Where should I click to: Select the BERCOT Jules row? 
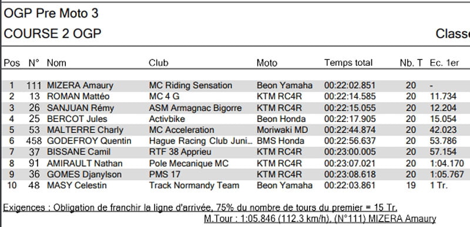tap(236, 119)
